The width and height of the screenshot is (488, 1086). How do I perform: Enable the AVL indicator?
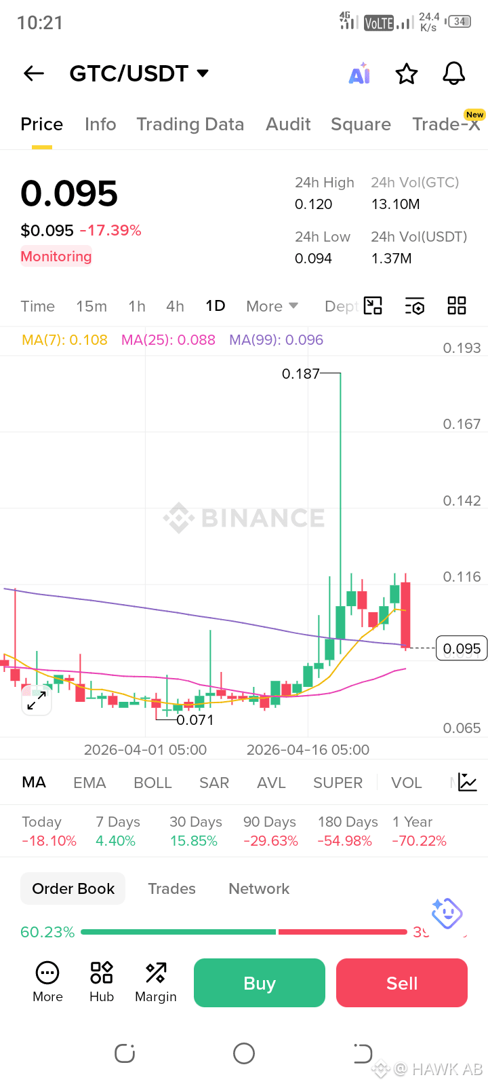click(x=271, y=783)
